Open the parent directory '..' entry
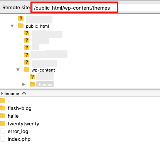The width and height of the screenshot is (160, 165). click(9, 101)
